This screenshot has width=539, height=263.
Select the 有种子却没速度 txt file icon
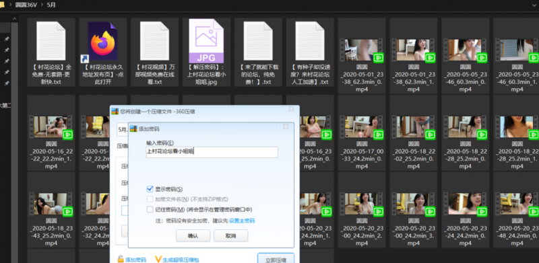click(310, 41)
